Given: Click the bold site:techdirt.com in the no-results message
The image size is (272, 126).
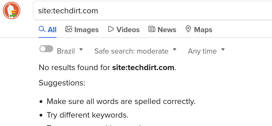Looking at the screenshot, I should coord(143,67).
